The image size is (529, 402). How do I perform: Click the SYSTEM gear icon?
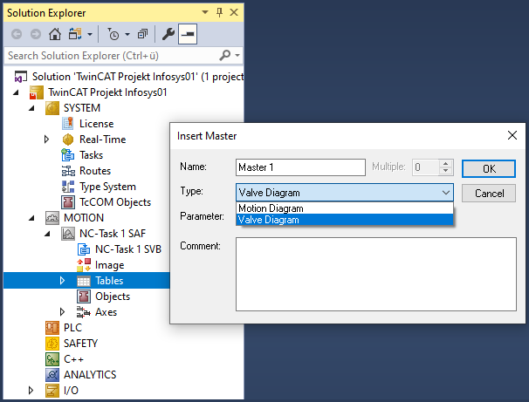pyautogui.click(x=52, y=108)
